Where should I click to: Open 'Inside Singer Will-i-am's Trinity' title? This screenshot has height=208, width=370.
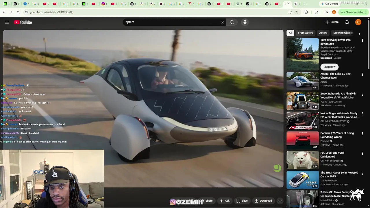[x=339, y=115]
